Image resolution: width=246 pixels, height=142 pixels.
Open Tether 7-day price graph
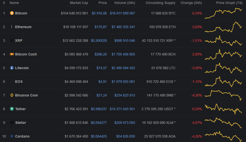click(x=223, y=109)
